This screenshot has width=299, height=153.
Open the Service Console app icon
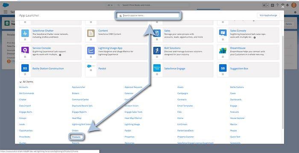tap(25, 50)
